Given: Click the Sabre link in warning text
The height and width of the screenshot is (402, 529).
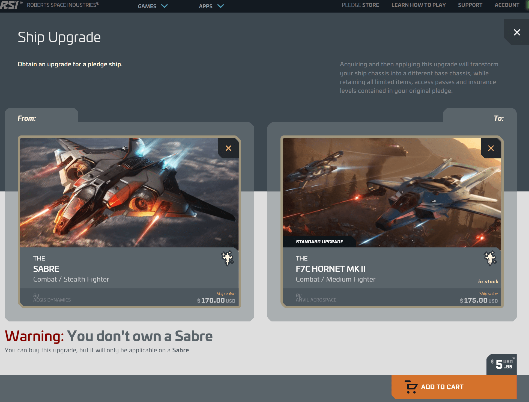Looking at the screenshot, I should (180, 350).
